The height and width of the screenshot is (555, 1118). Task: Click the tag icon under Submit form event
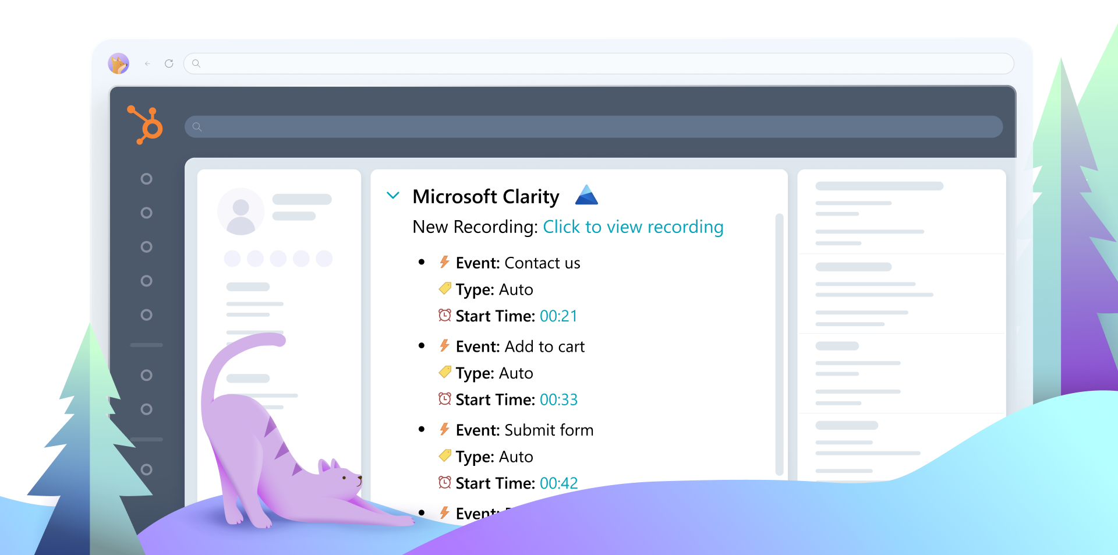pyautogui.click(x=445, y=455)
